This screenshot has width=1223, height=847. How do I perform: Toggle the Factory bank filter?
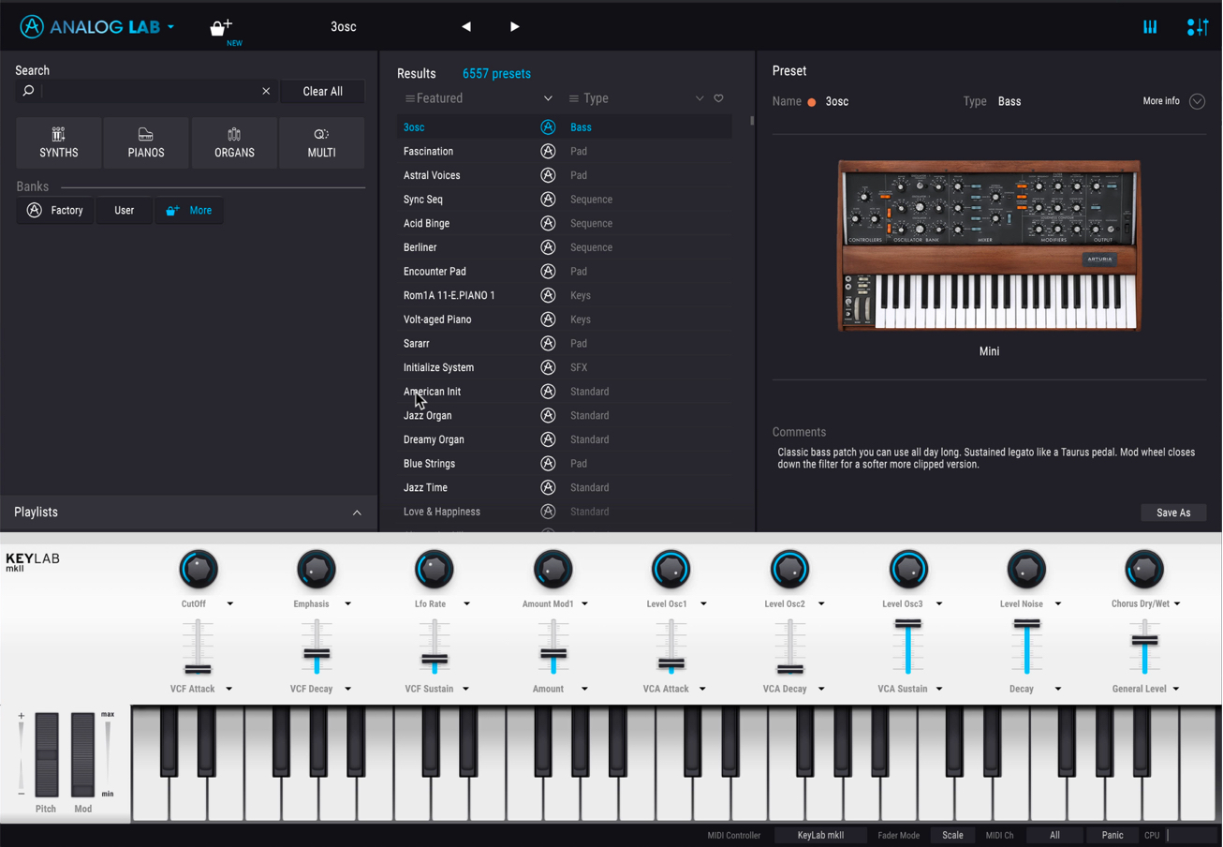pyautogui.click(x=55, y=211)
